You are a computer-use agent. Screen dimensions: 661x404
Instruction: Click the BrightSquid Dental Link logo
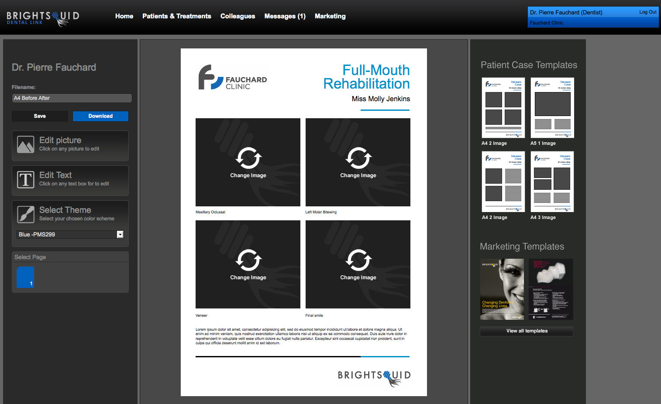coord(43,18)
